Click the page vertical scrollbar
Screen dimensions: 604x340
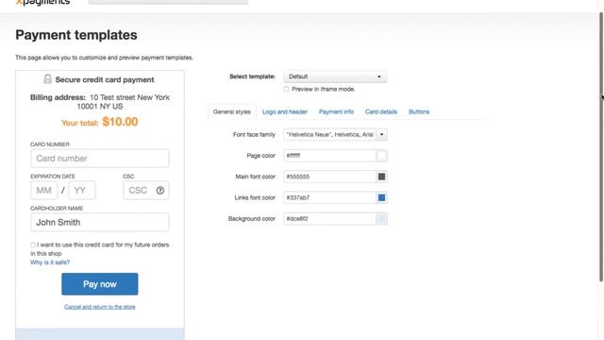(x=601, y=146)
